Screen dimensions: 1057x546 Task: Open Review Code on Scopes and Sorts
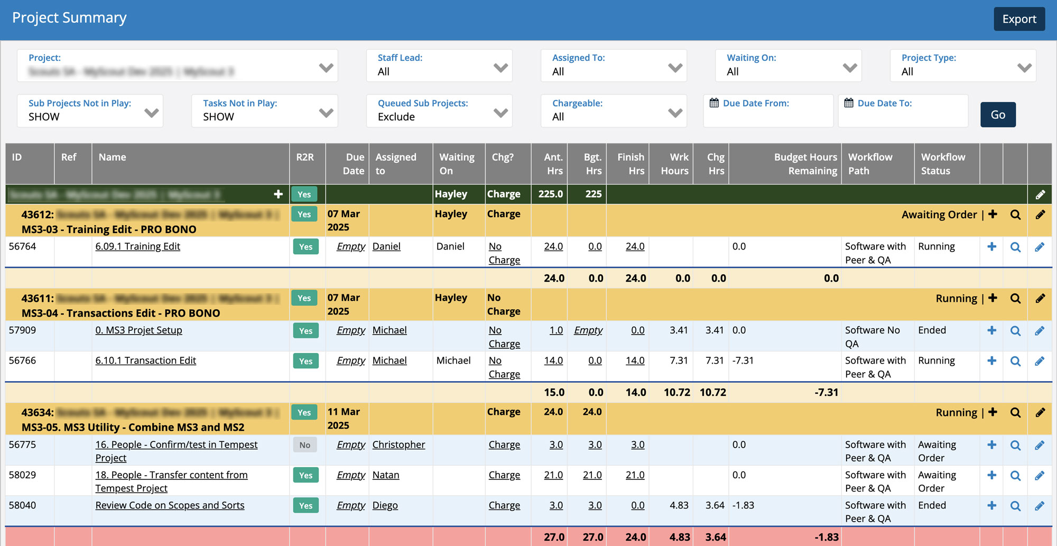170,505
